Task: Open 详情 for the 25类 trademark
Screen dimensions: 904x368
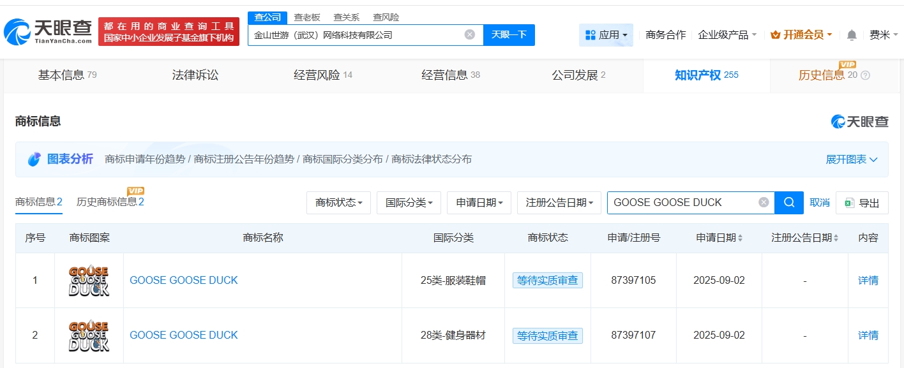Action: (868, 280)
